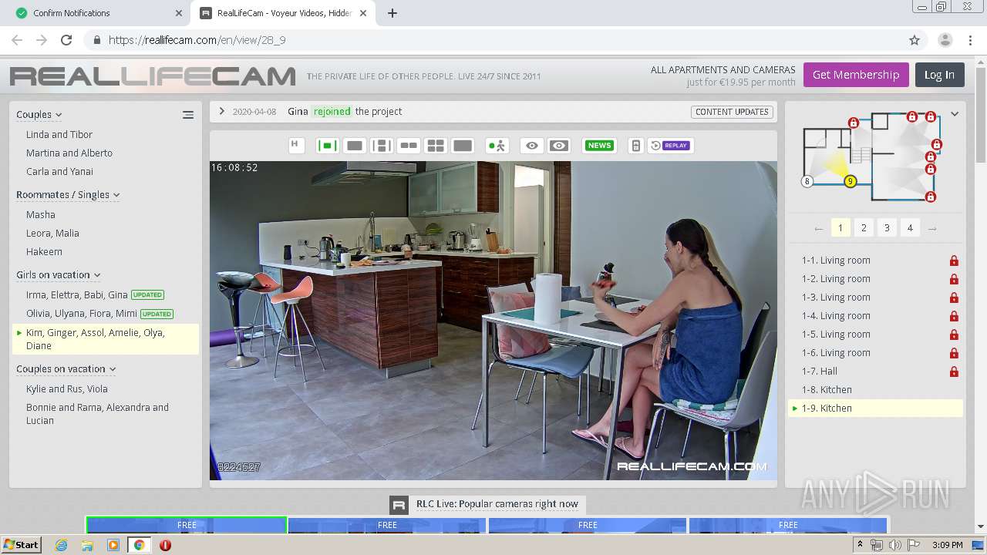Open Irma, Elettra, Babi, Gina apartment
987x555 pixels.
click(77, 294)
